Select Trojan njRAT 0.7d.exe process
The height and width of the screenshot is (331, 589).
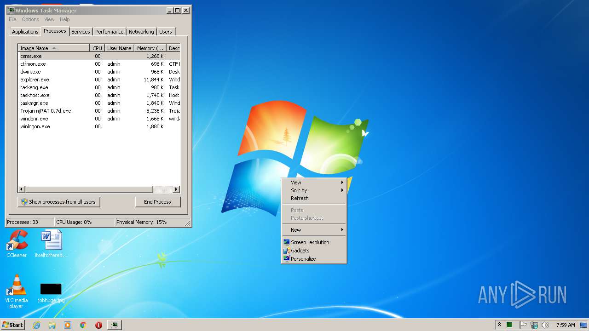point(99,111)
